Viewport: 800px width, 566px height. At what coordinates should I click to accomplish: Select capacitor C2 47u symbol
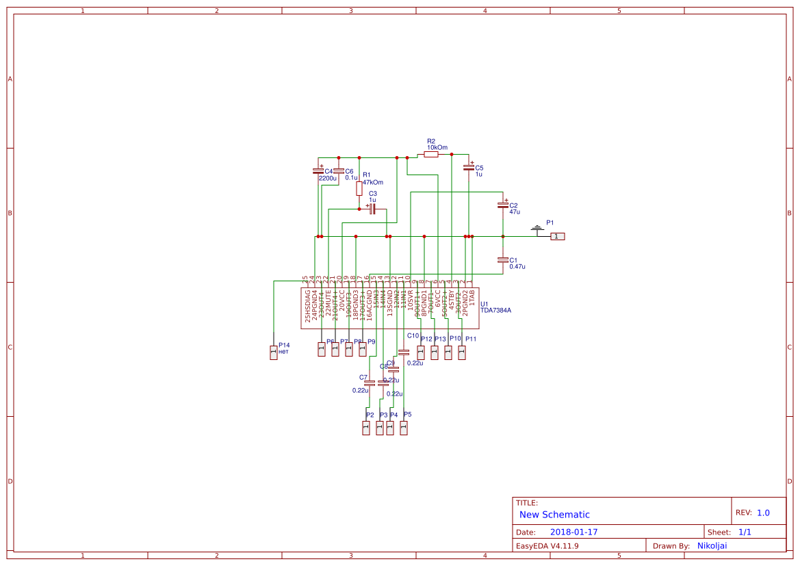(x=503, y=205)
